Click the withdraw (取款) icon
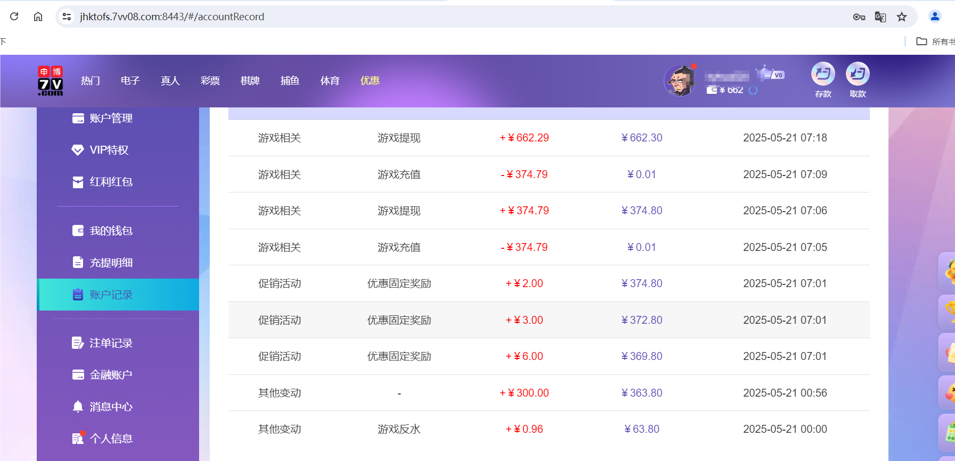This screenshot has height=461, width=955. tap(857, 74)
